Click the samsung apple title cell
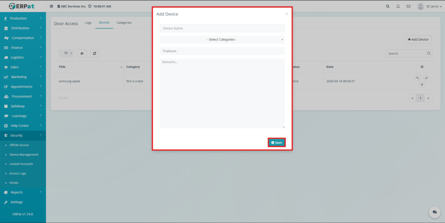The image size is (445, 223). click(69, 81)
